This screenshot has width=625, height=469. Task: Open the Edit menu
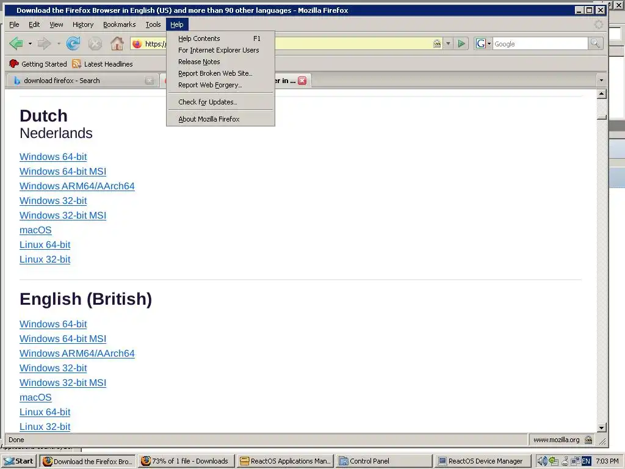coord(34,24)
